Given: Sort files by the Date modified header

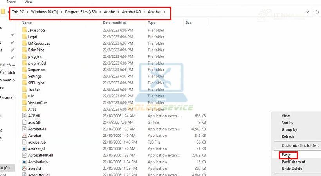Looking at the screenshot, I should (x=114, y=23).
